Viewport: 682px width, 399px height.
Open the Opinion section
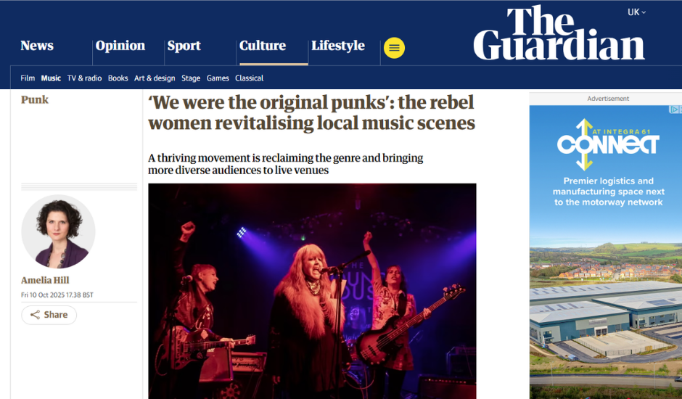[x=120, y=46]
